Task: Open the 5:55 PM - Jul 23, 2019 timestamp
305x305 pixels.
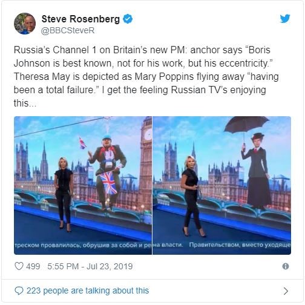Action: (x=90, y=266)
